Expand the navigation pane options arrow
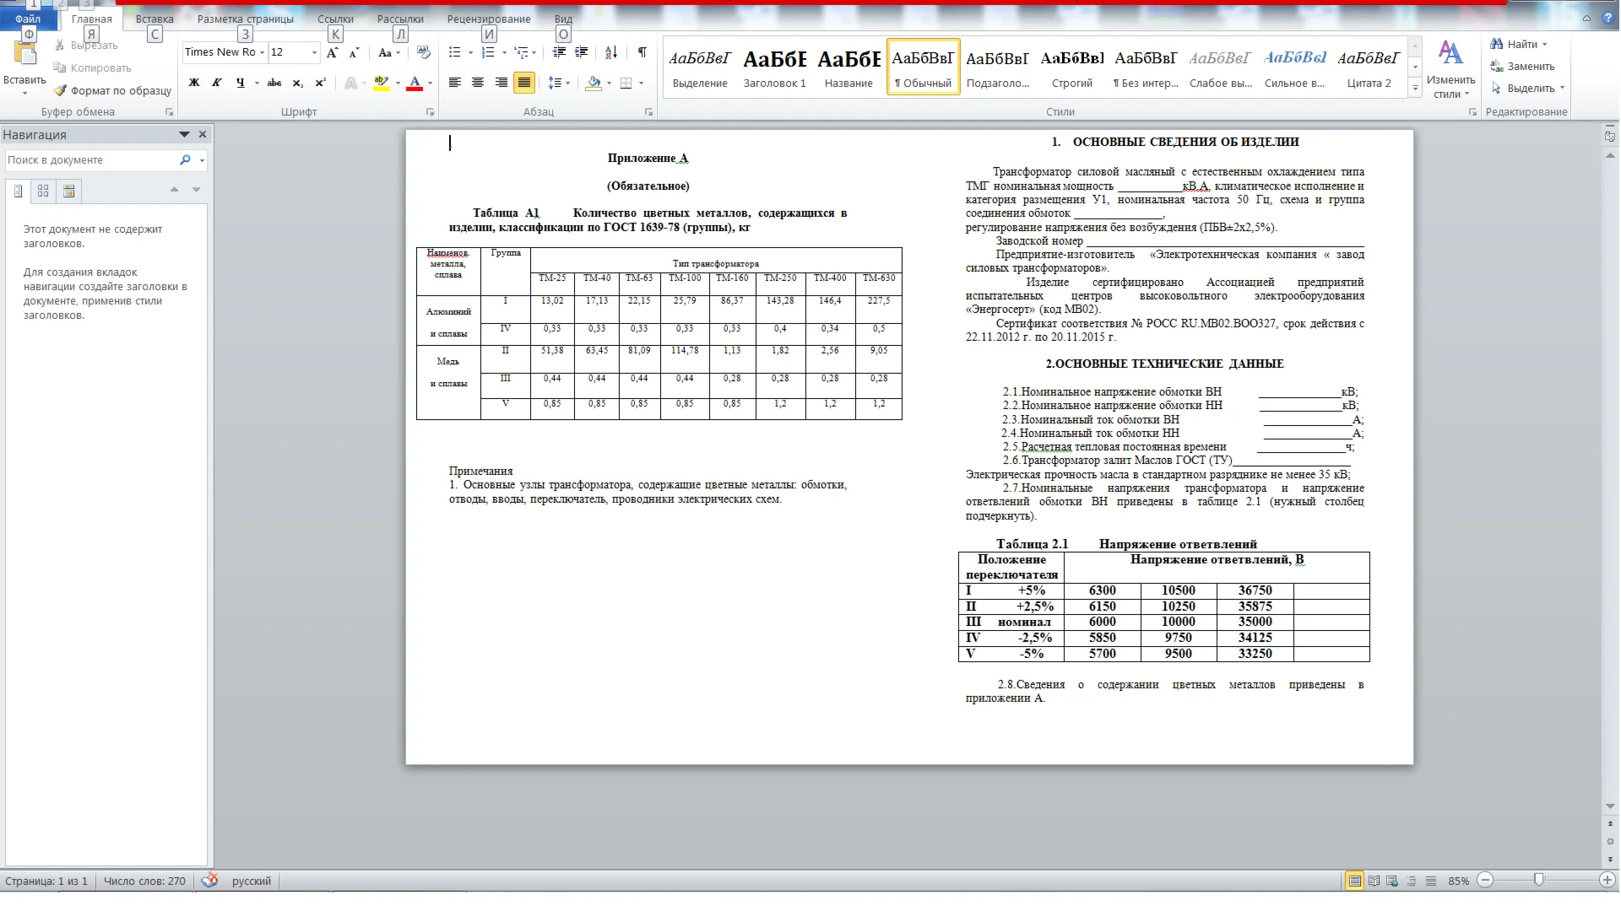1621x911 pixels. pos(184,134)
